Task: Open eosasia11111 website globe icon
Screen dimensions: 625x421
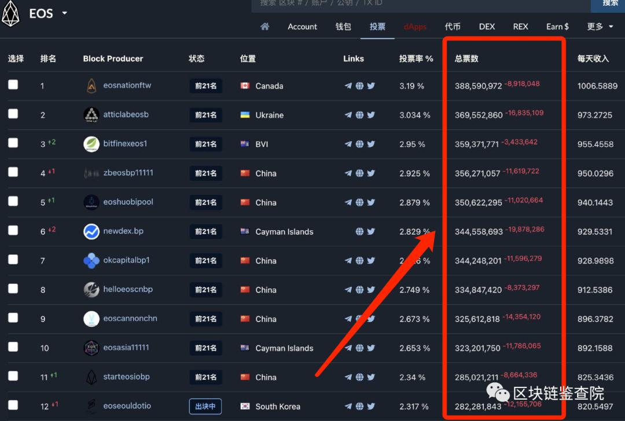Action: click(359, 348)
